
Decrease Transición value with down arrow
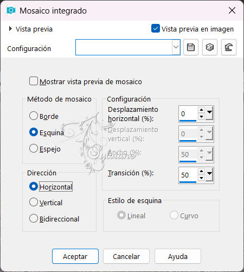coord(201,178)
